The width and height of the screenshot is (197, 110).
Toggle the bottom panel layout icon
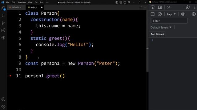[121, 2]
